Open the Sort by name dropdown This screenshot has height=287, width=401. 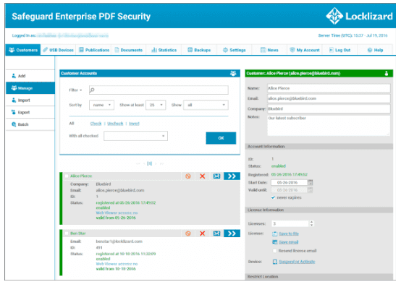click(101, 105)
